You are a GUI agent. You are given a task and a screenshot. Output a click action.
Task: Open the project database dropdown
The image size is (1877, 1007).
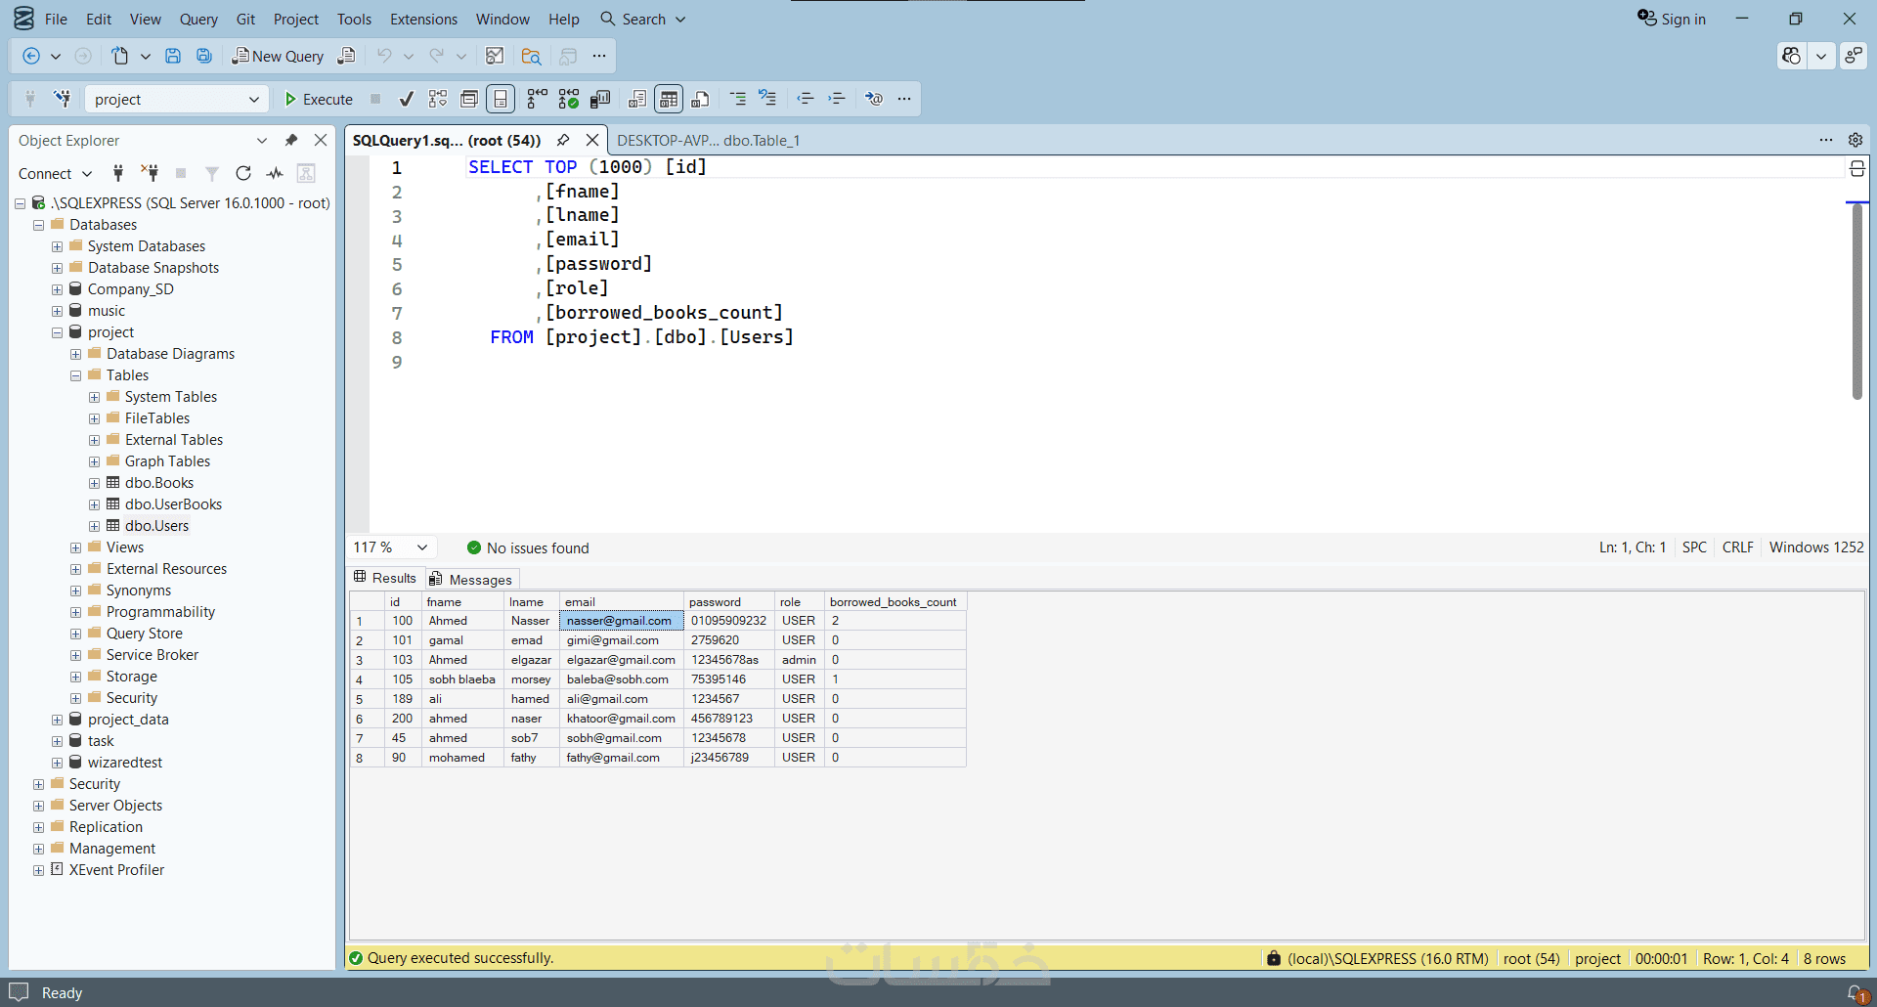tap(253, 99)
